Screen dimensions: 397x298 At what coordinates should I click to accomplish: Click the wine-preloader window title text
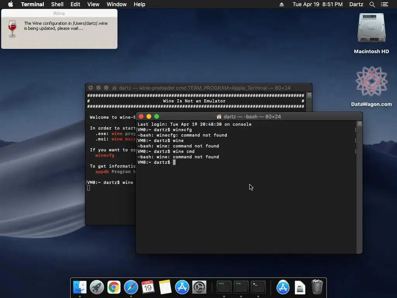pyautogui.click(x=205, y=88)
